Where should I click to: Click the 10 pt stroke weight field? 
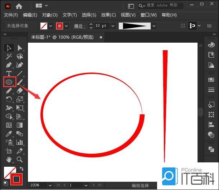102,26
